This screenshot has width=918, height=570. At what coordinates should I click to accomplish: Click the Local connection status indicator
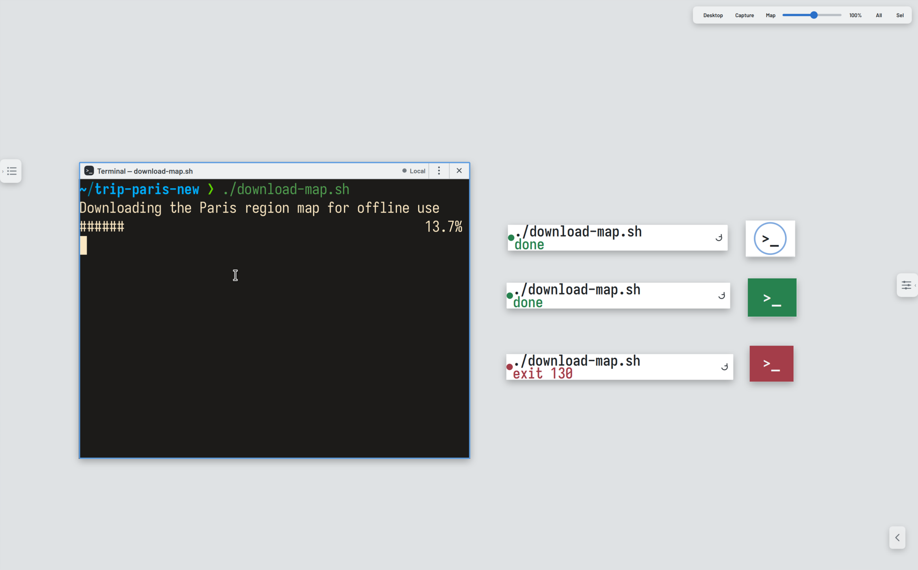414,171
